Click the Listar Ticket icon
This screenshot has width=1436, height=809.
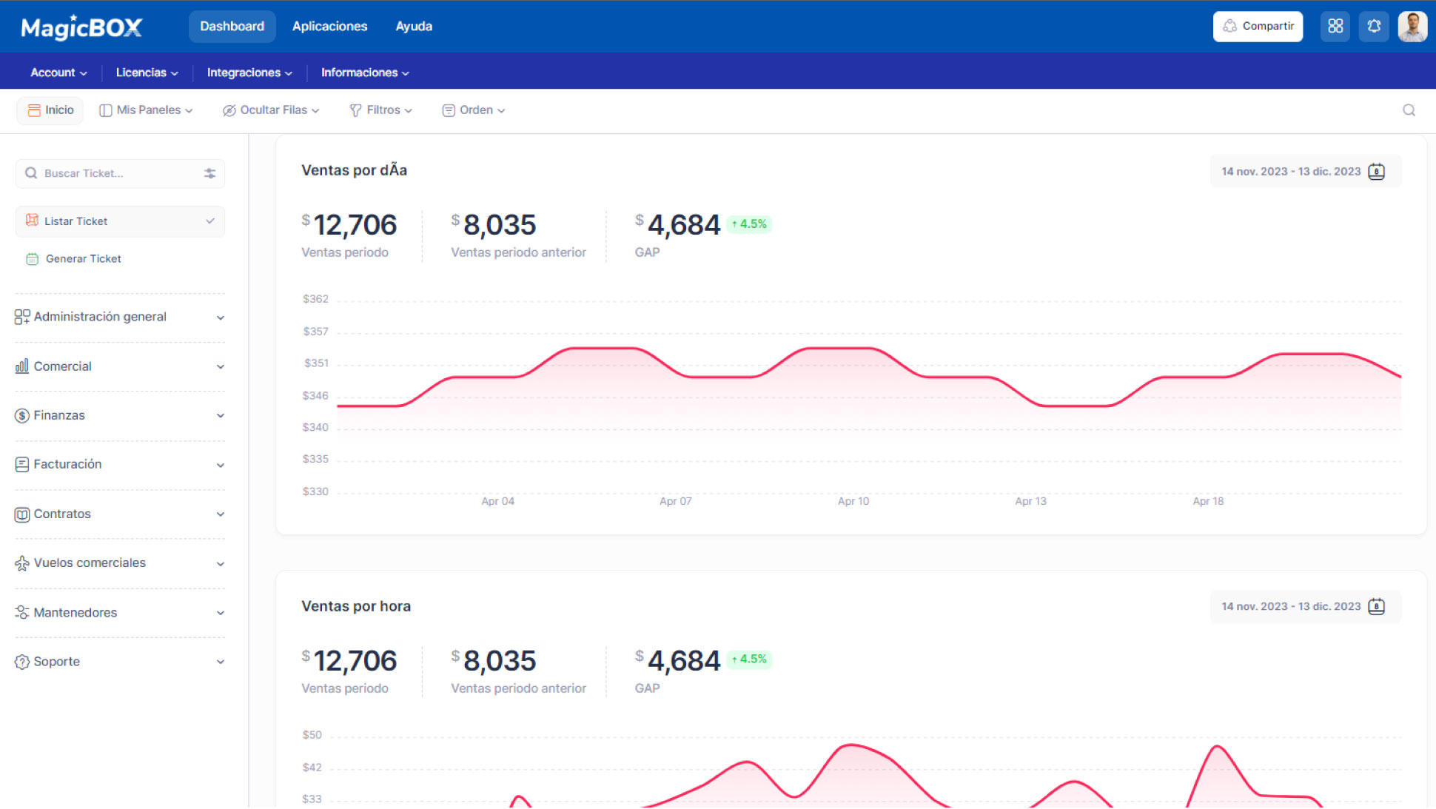(32, 221)
